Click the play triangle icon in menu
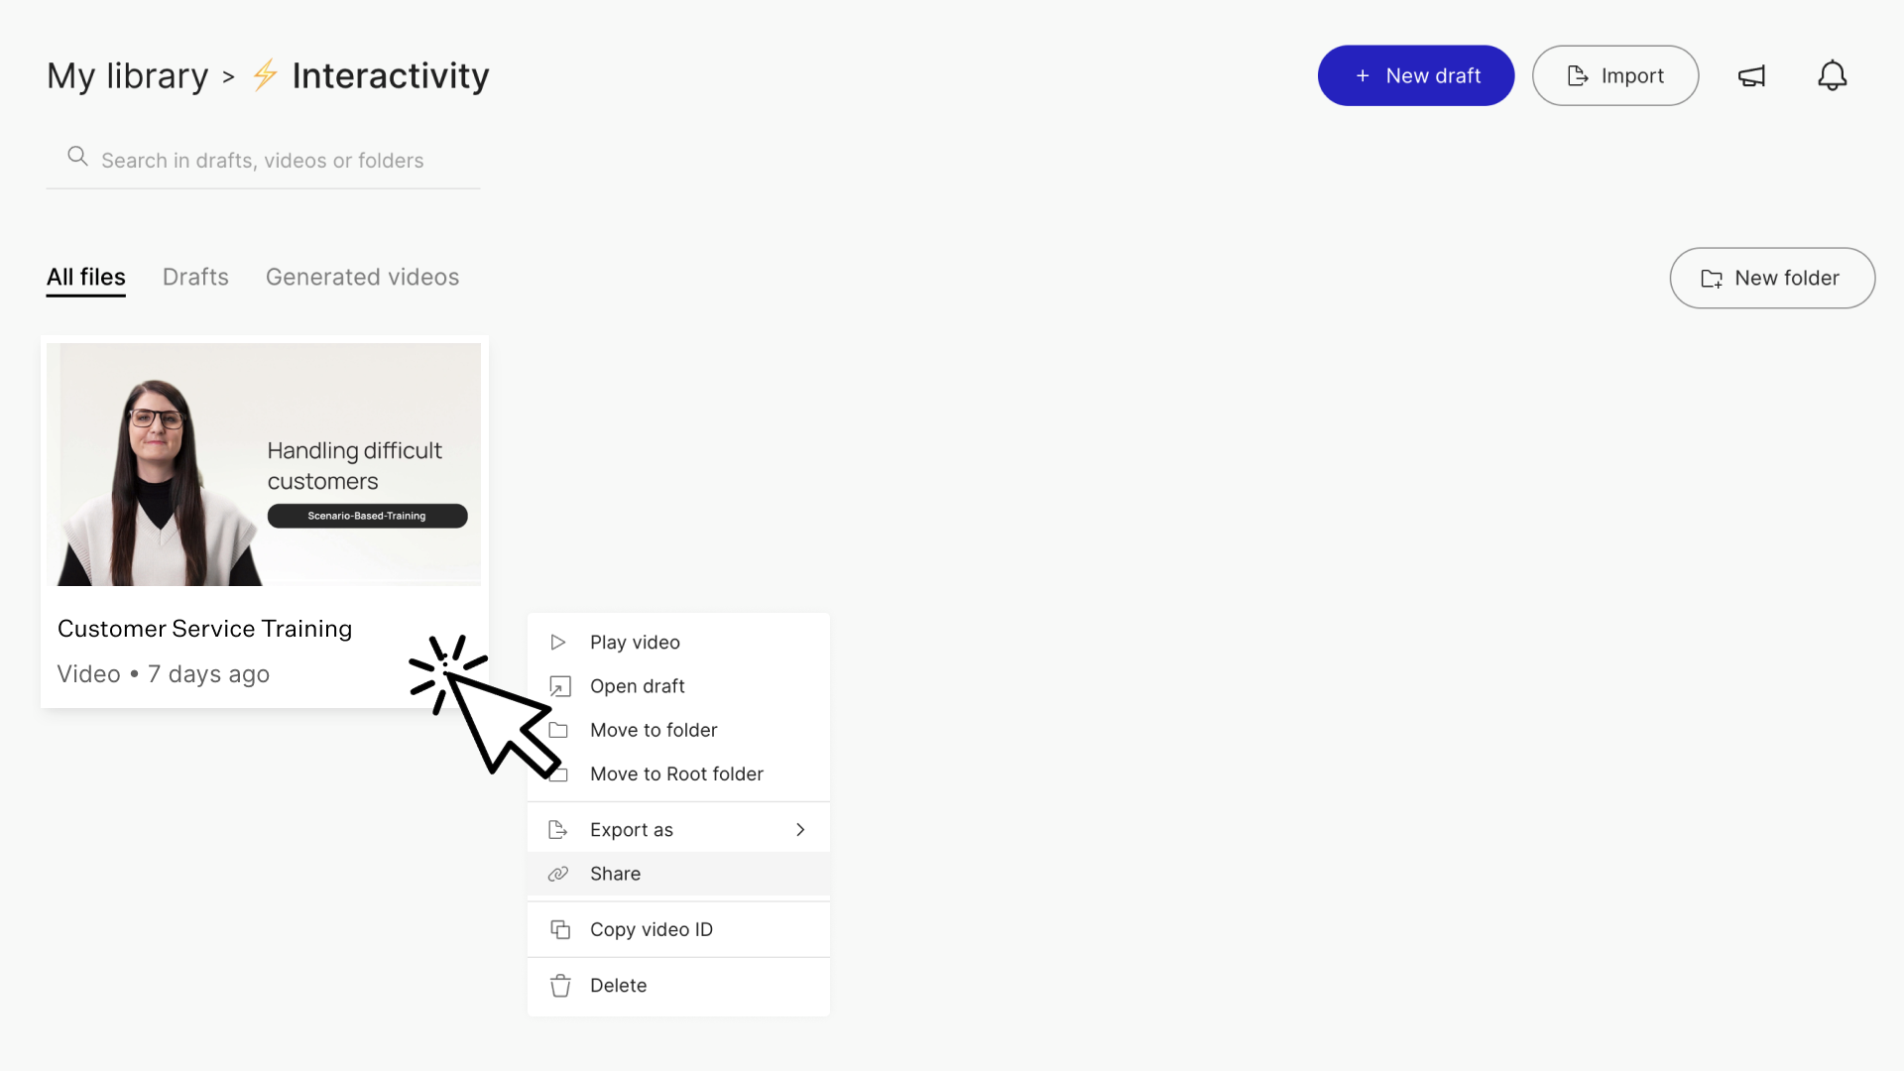This screenshot has width=1904, height=1071. (x=558, y=643)
